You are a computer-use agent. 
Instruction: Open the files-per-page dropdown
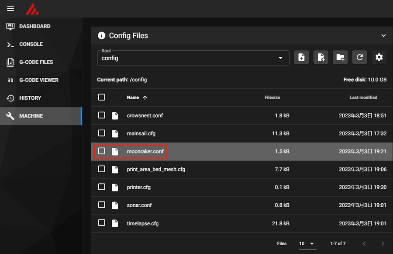pyautogui.click(x=307, y=244)
